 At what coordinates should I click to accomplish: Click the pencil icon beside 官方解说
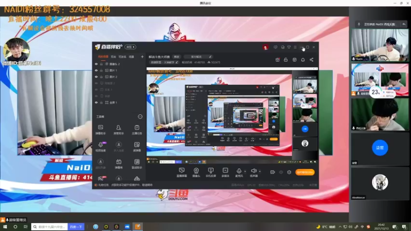click(210, 56)
